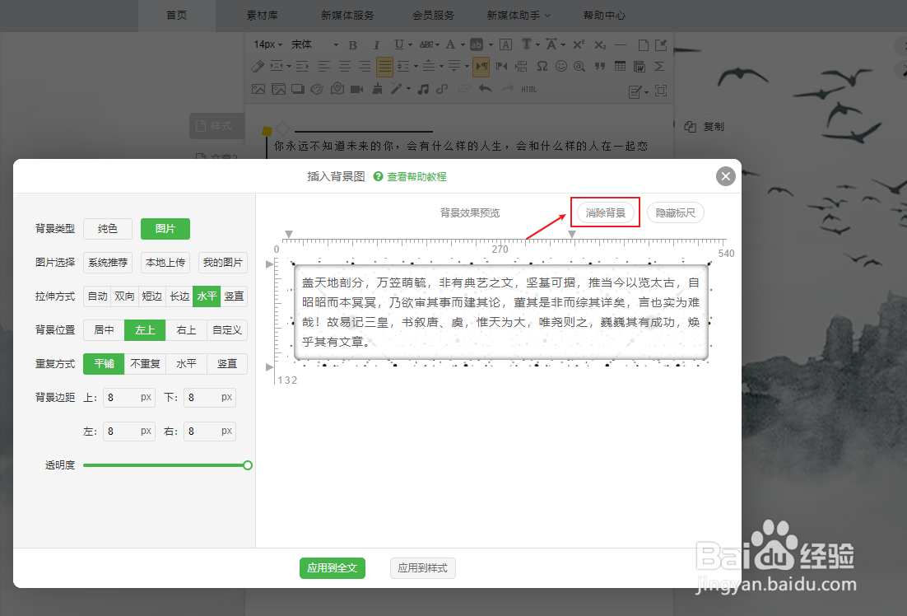Viewport: 907px width, 616px height.
Task: Select 图片 background type
Action: (x=165, y=229)
